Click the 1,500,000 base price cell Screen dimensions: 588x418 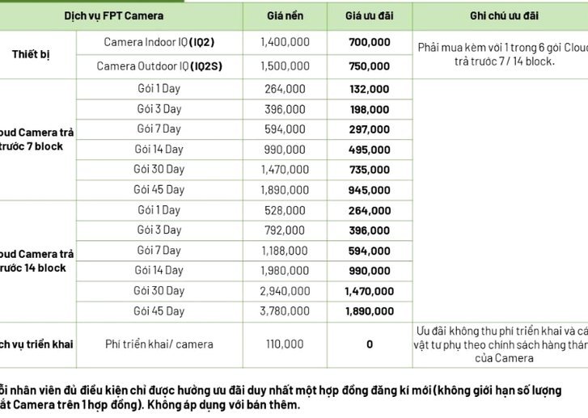[x=285, y=66]
